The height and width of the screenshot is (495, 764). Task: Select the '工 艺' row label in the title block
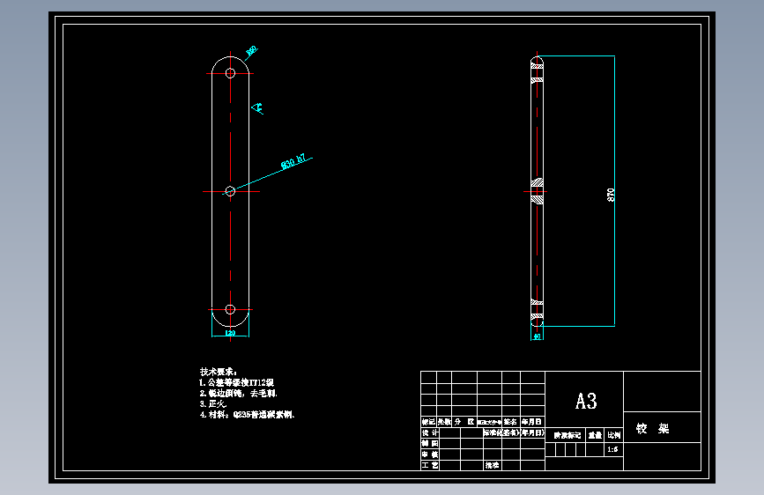pos(430,465)
